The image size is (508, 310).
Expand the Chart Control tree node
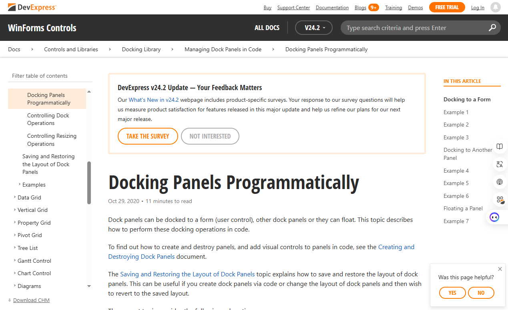point(15,273)
